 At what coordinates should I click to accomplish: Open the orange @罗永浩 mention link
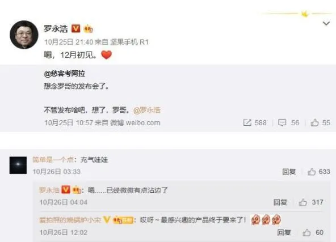pos(147,110)
